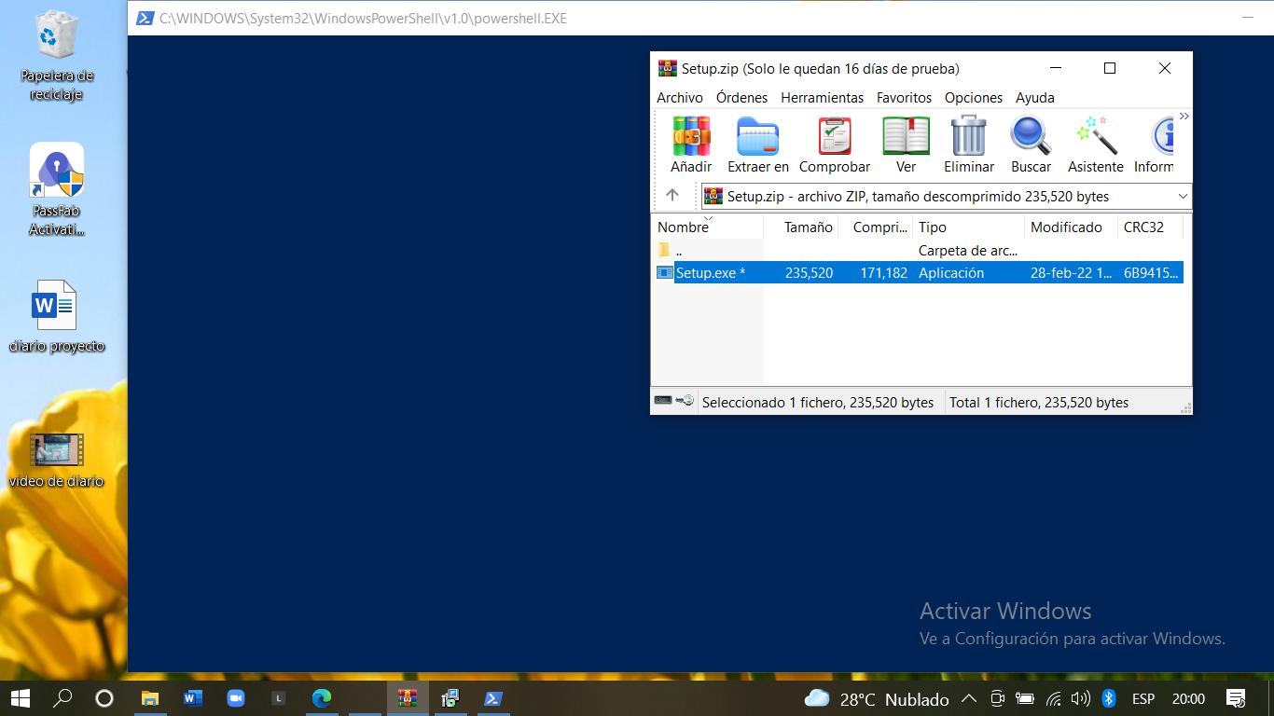This screenshot has height=716, width=1274.
Task: Expand the archive path dropdown
Action: pos(1183,197)
